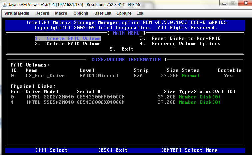Viewport: 252px width, 155px height.
Task: Minimize the iKVM Viewer window
Action: 225,3
